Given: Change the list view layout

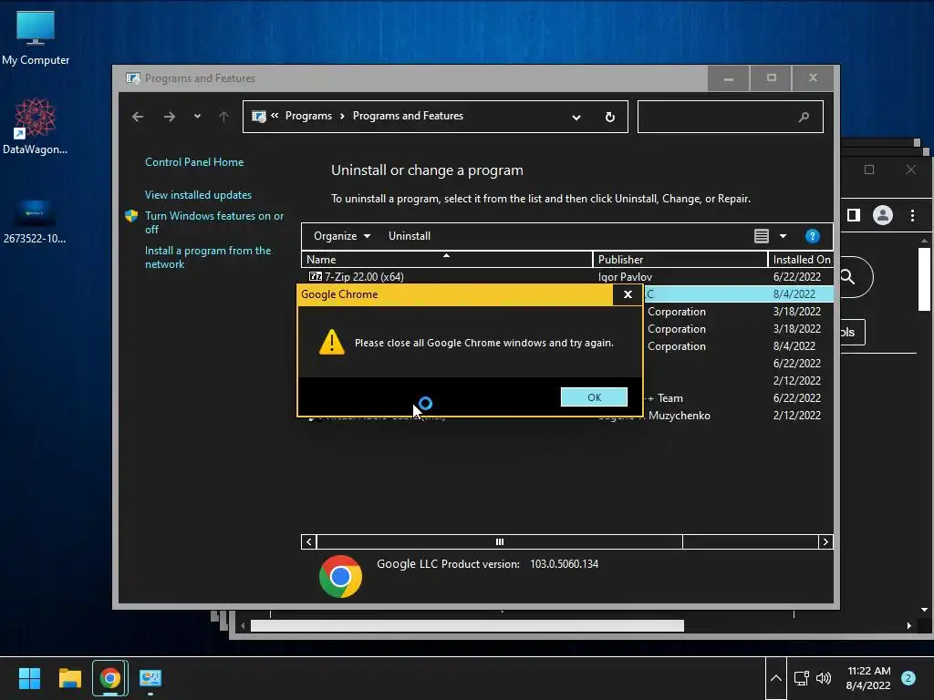Looking at the screenshot, I should [762, 236].
